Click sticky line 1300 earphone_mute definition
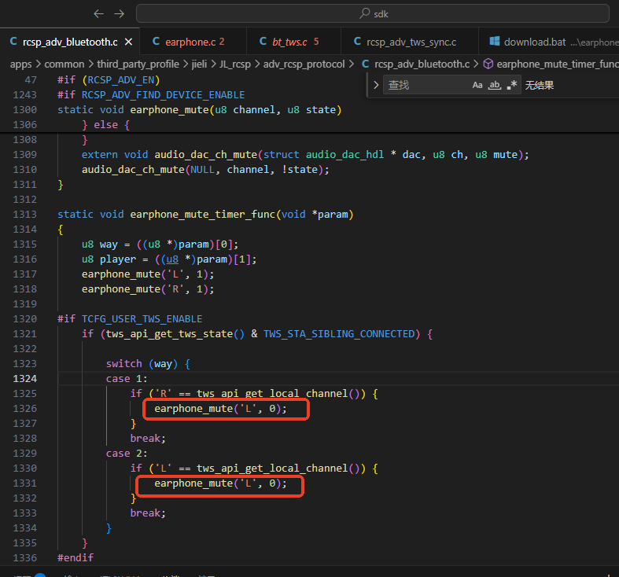The width and height of the screenshot is (619, 577). 199,110
